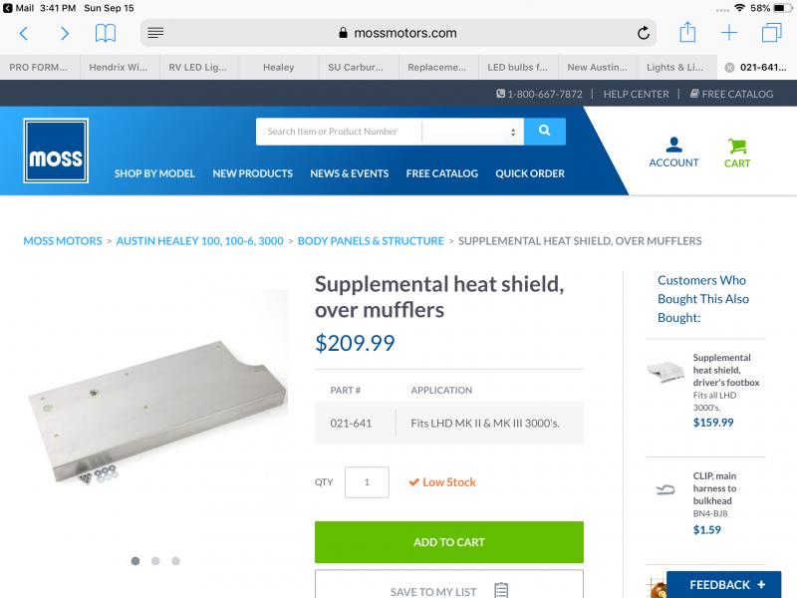Reload the page with refresh icon
Viewport: 797px width, 598px height.
(x=643, y=33)
